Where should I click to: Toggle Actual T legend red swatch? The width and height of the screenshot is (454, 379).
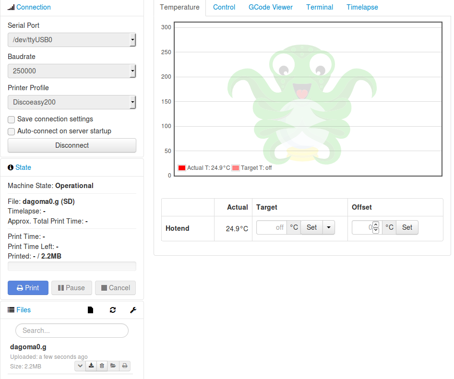[182, 168]
